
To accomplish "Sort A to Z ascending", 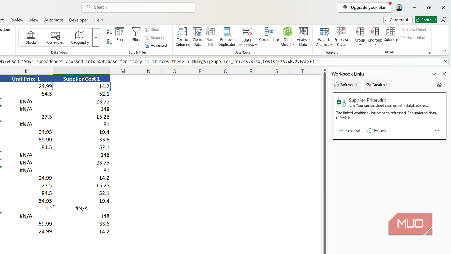I will [109, 32].
